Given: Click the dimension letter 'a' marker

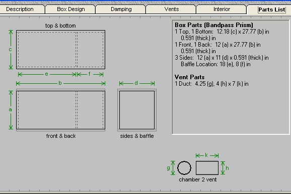Looking at the screenshot, I should (x=11, y=110).
